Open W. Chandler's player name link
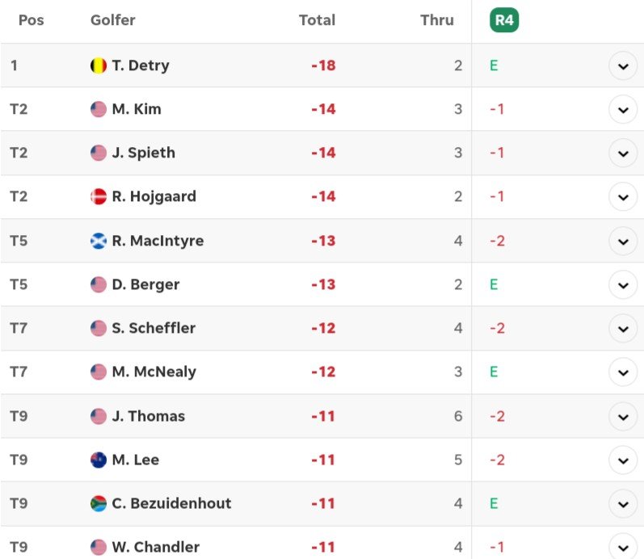Screen dimensions: 644x559 pyautogui.click(x=156, y=547)
